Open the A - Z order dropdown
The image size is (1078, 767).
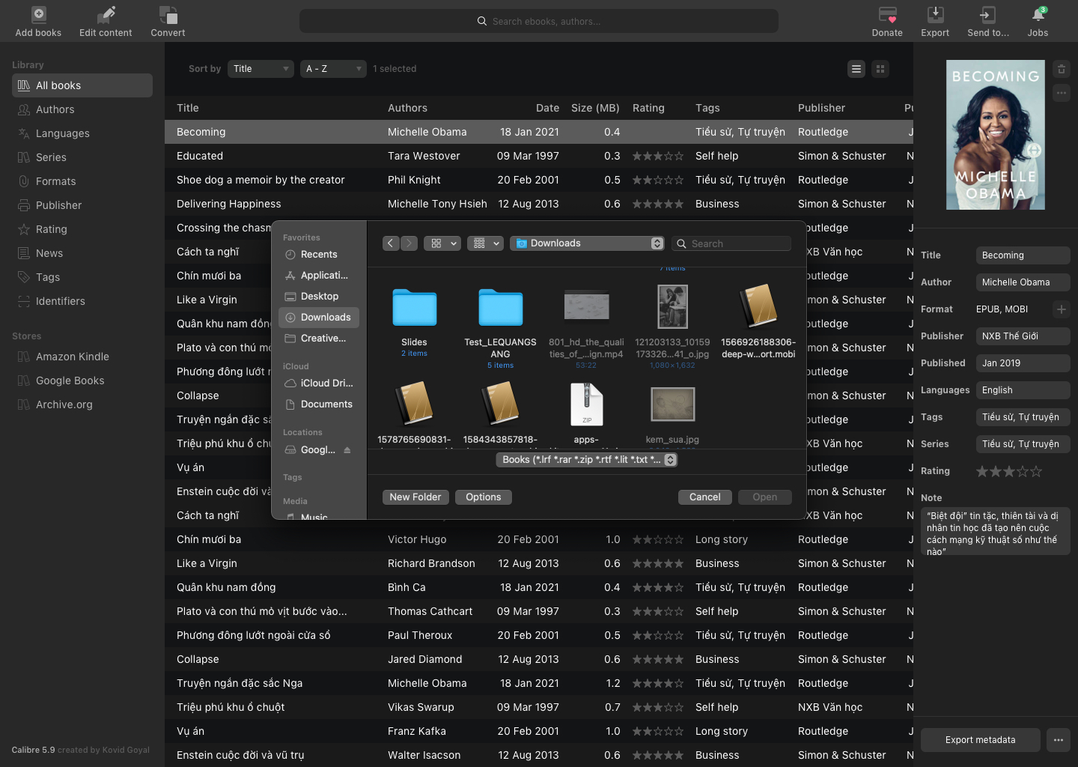[333, 69]
